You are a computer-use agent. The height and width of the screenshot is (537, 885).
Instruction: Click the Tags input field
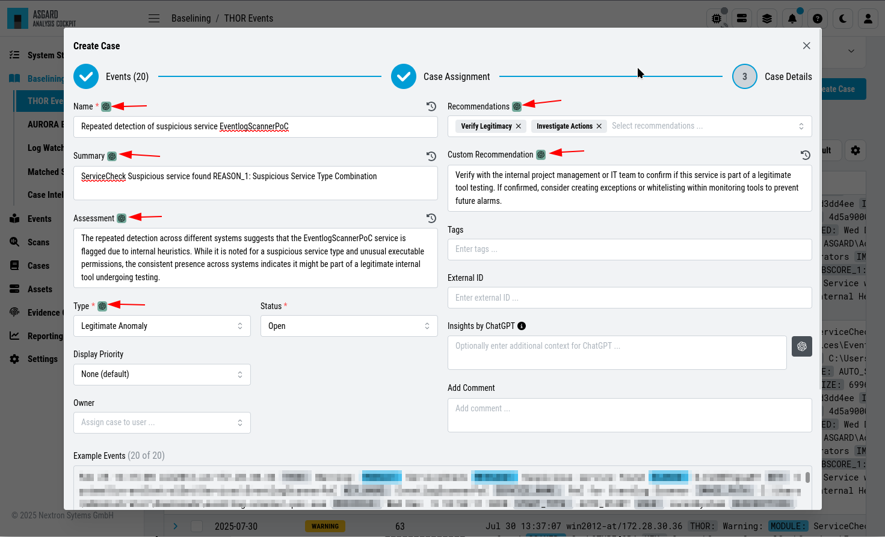pyautogui.click(x=630, y=250)
